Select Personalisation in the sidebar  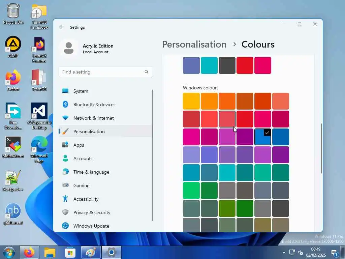pyautogui.click(x=105, y=132)
